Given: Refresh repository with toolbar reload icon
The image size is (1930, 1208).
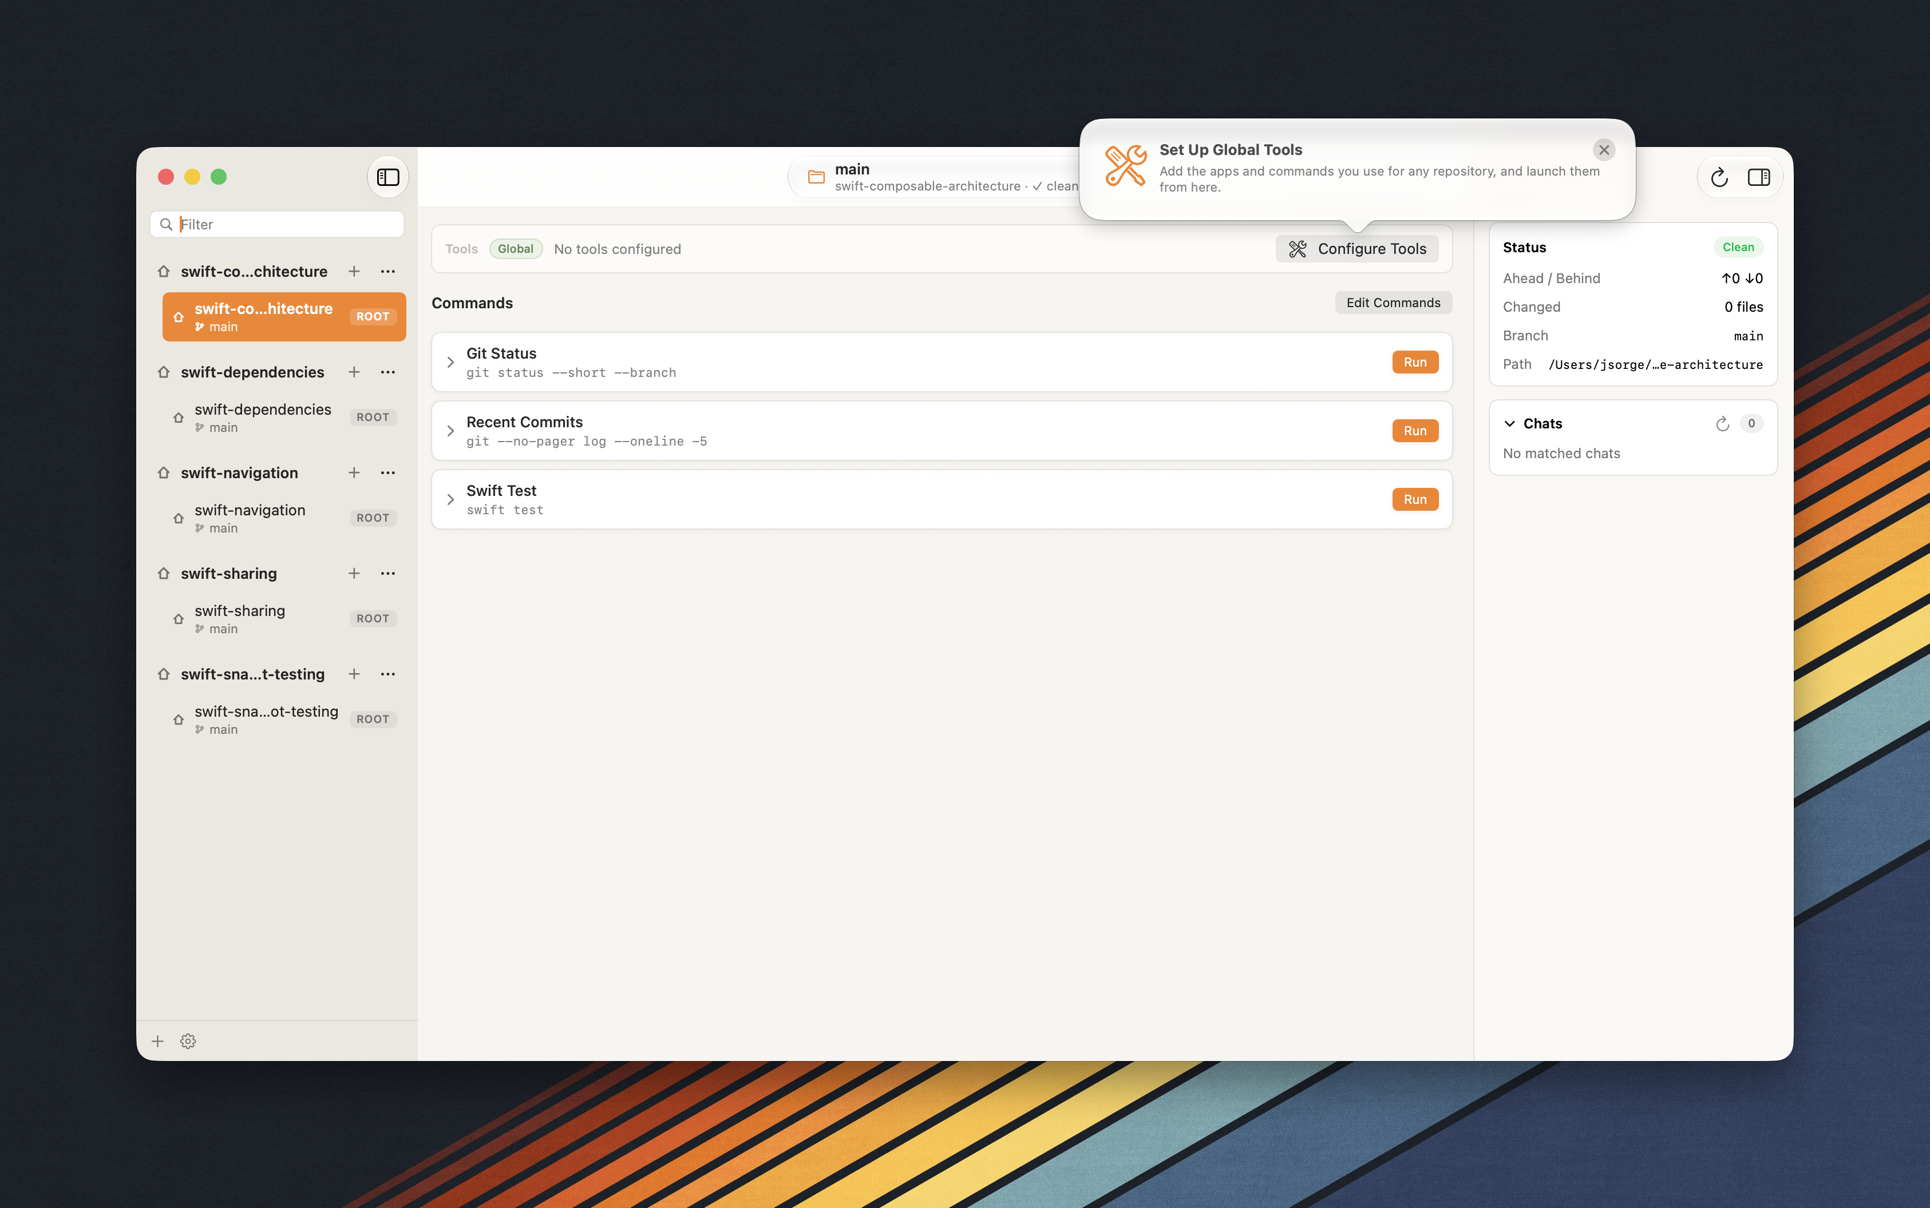Looking at the screenshot, I should click(1719, 177).
